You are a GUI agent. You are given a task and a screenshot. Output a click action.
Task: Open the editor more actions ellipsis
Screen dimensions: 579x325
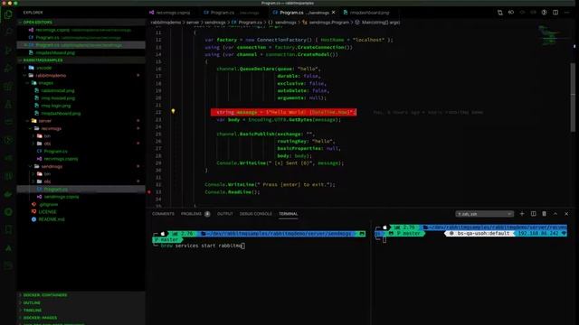566,13
